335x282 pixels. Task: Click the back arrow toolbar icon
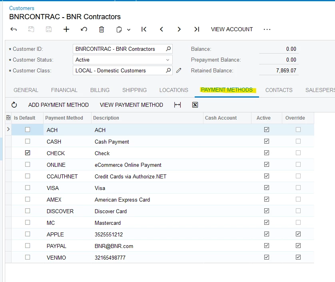pos(14,29)
